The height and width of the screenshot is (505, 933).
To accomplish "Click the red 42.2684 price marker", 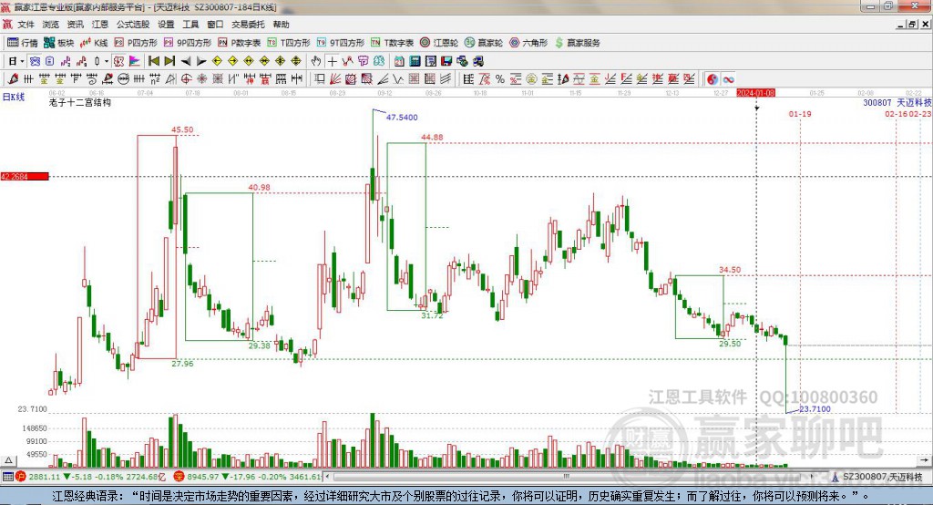I will 25,176.
